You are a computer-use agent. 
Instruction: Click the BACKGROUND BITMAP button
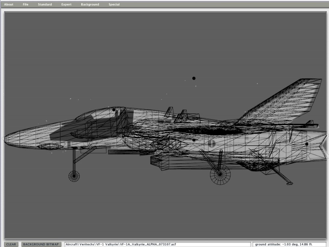pyautogui.click(x=41, y=244)
